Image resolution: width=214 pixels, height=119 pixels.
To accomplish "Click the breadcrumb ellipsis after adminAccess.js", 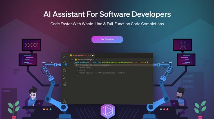I will pos(95,60).
